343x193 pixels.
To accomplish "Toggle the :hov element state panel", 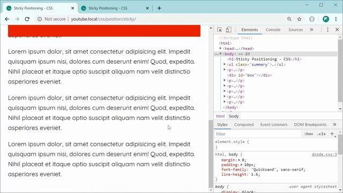I will point(309,133).
